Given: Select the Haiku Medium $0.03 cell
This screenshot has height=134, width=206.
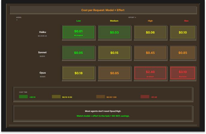Looking at the screenshot, I should click(114, 32).
